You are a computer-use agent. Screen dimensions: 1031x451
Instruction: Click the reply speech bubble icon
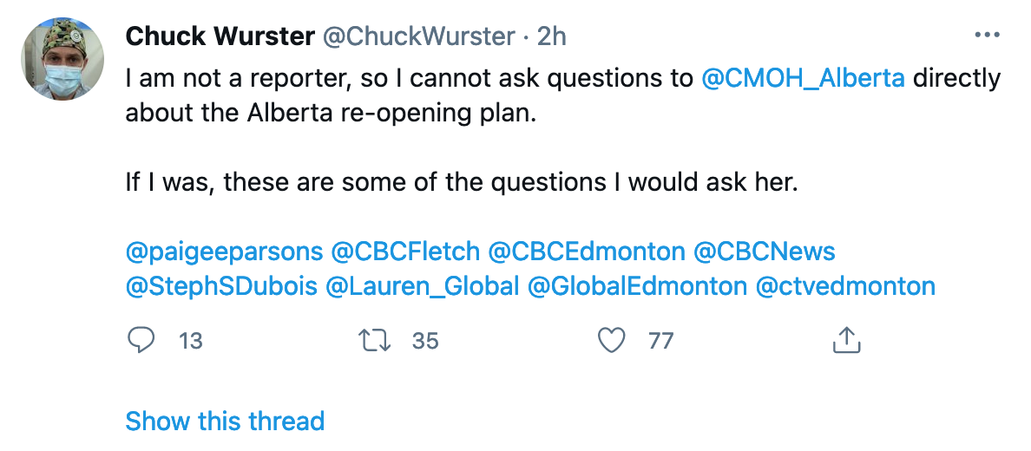[141, 341]
